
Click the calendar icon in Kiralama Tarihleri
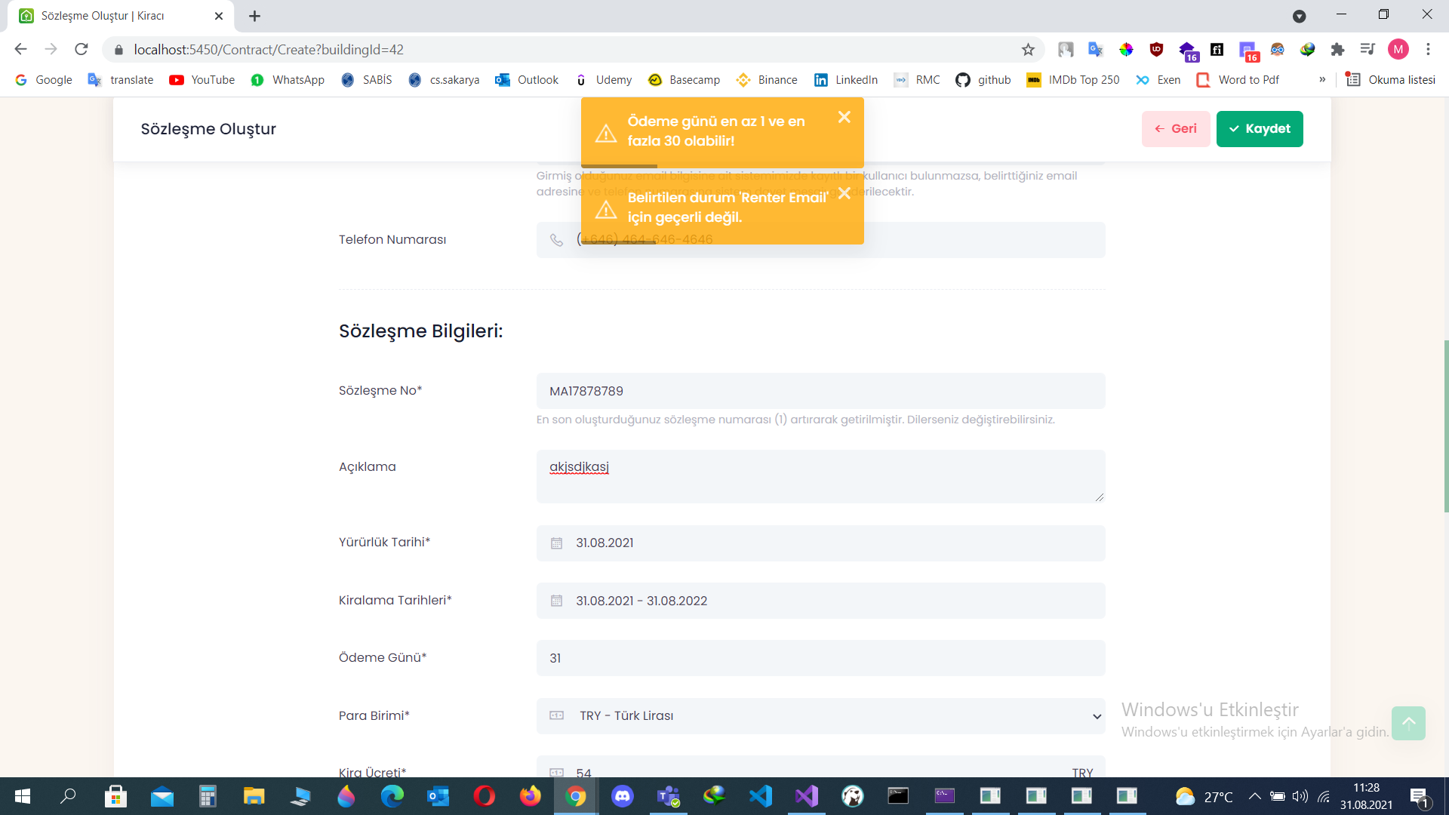click(557, 601)
